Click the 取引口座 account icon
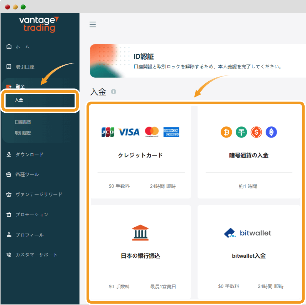The image size is (306, 305). point(9,67)
